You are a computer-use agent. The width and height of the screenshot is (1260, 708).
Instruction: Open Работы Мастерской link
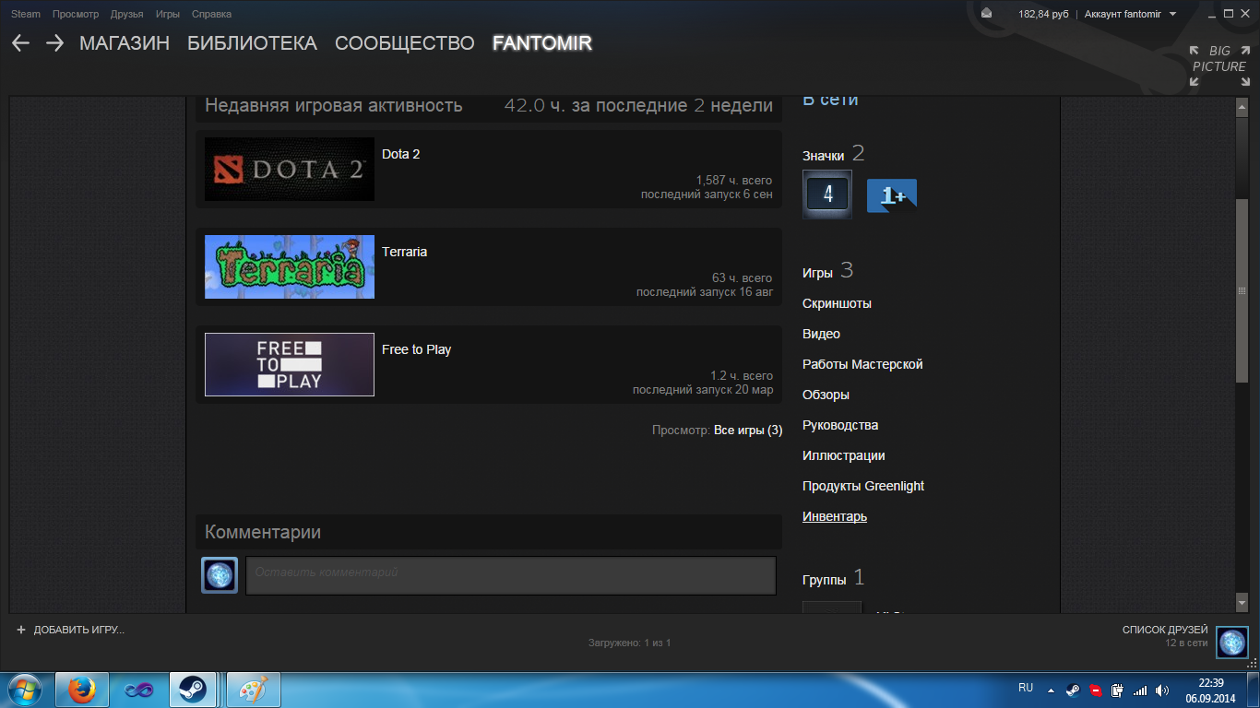[862, 364]
